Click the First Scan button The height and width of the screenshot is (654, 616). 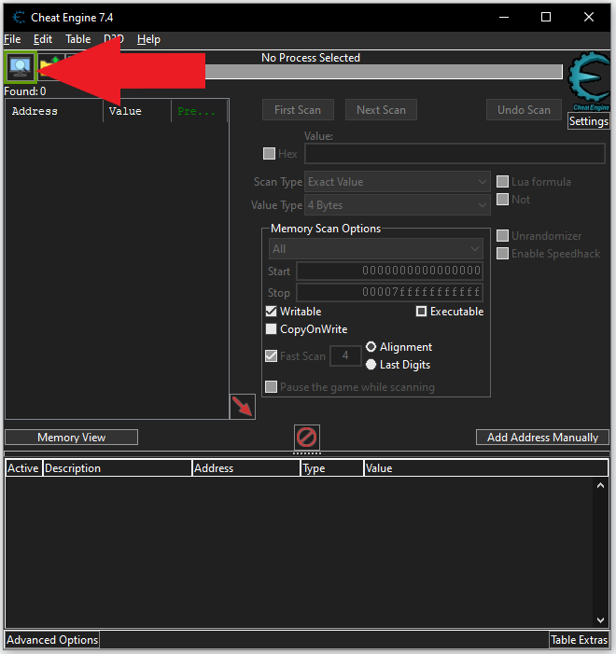[298, 110]
